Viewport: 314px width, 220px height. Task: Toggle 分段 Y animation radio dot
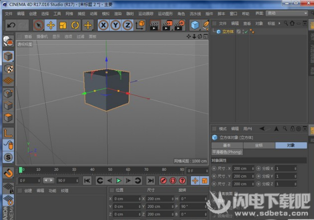click(259, 176)
